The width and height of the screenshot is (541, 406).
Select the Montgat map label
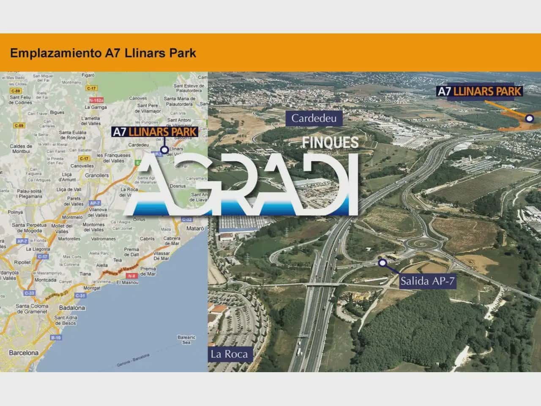pyautogui.click(x=92, y=287)
